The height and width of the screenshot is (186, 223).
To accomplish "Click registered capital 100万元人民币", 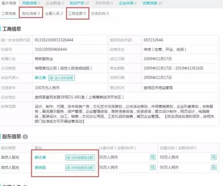I will tap(47, 88).
